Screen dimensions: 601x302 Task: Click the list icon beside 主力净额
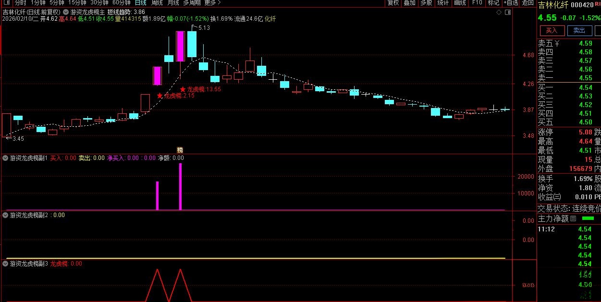[x=573, y=218]
